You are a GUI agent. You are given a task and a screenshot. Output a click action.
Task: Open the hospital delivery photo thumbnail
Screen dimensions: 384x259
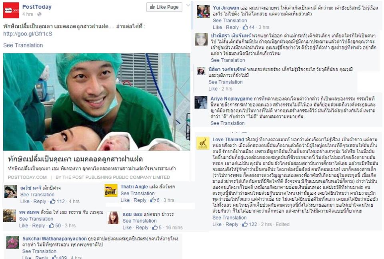(x=96, y=102)
